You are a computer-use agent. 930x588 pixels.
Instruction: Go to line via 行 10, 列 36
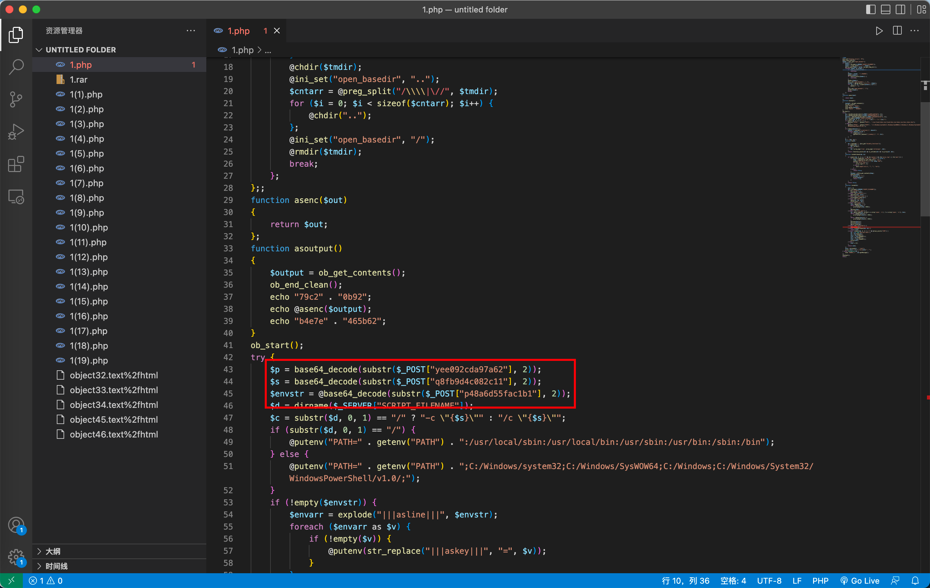click(x=685, y=581)
